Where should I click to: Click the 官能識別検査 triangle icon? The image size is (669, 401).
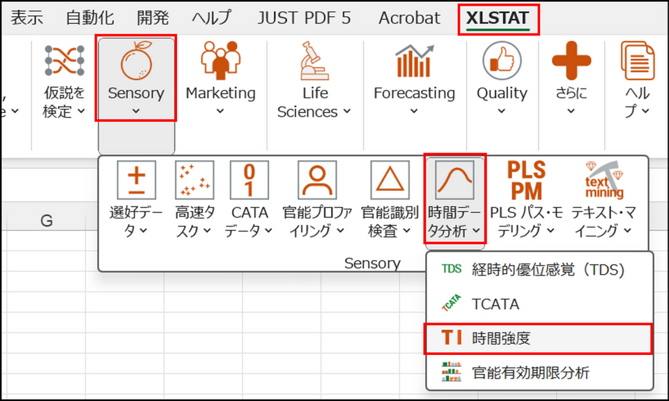click(390, 180)
